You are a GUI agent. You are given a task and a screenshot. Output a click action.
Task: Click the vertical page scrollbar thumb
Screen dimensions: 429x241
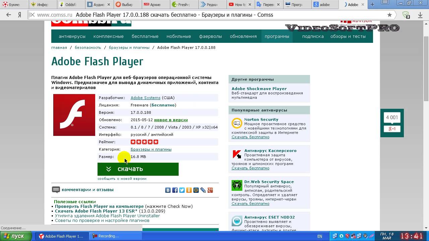click(x=426, y=69)
